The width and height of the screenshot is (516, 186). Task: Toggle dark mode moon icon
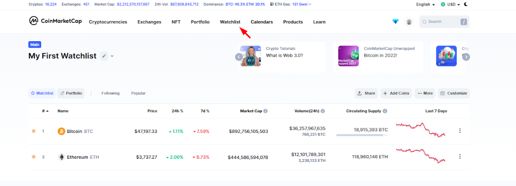coord(466,4)
